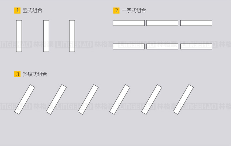Viewport: 231px width, 146px height.
Task: Click the bottom-left horizontal bar under 一字式组合
Action: click(x=129, y=47)
